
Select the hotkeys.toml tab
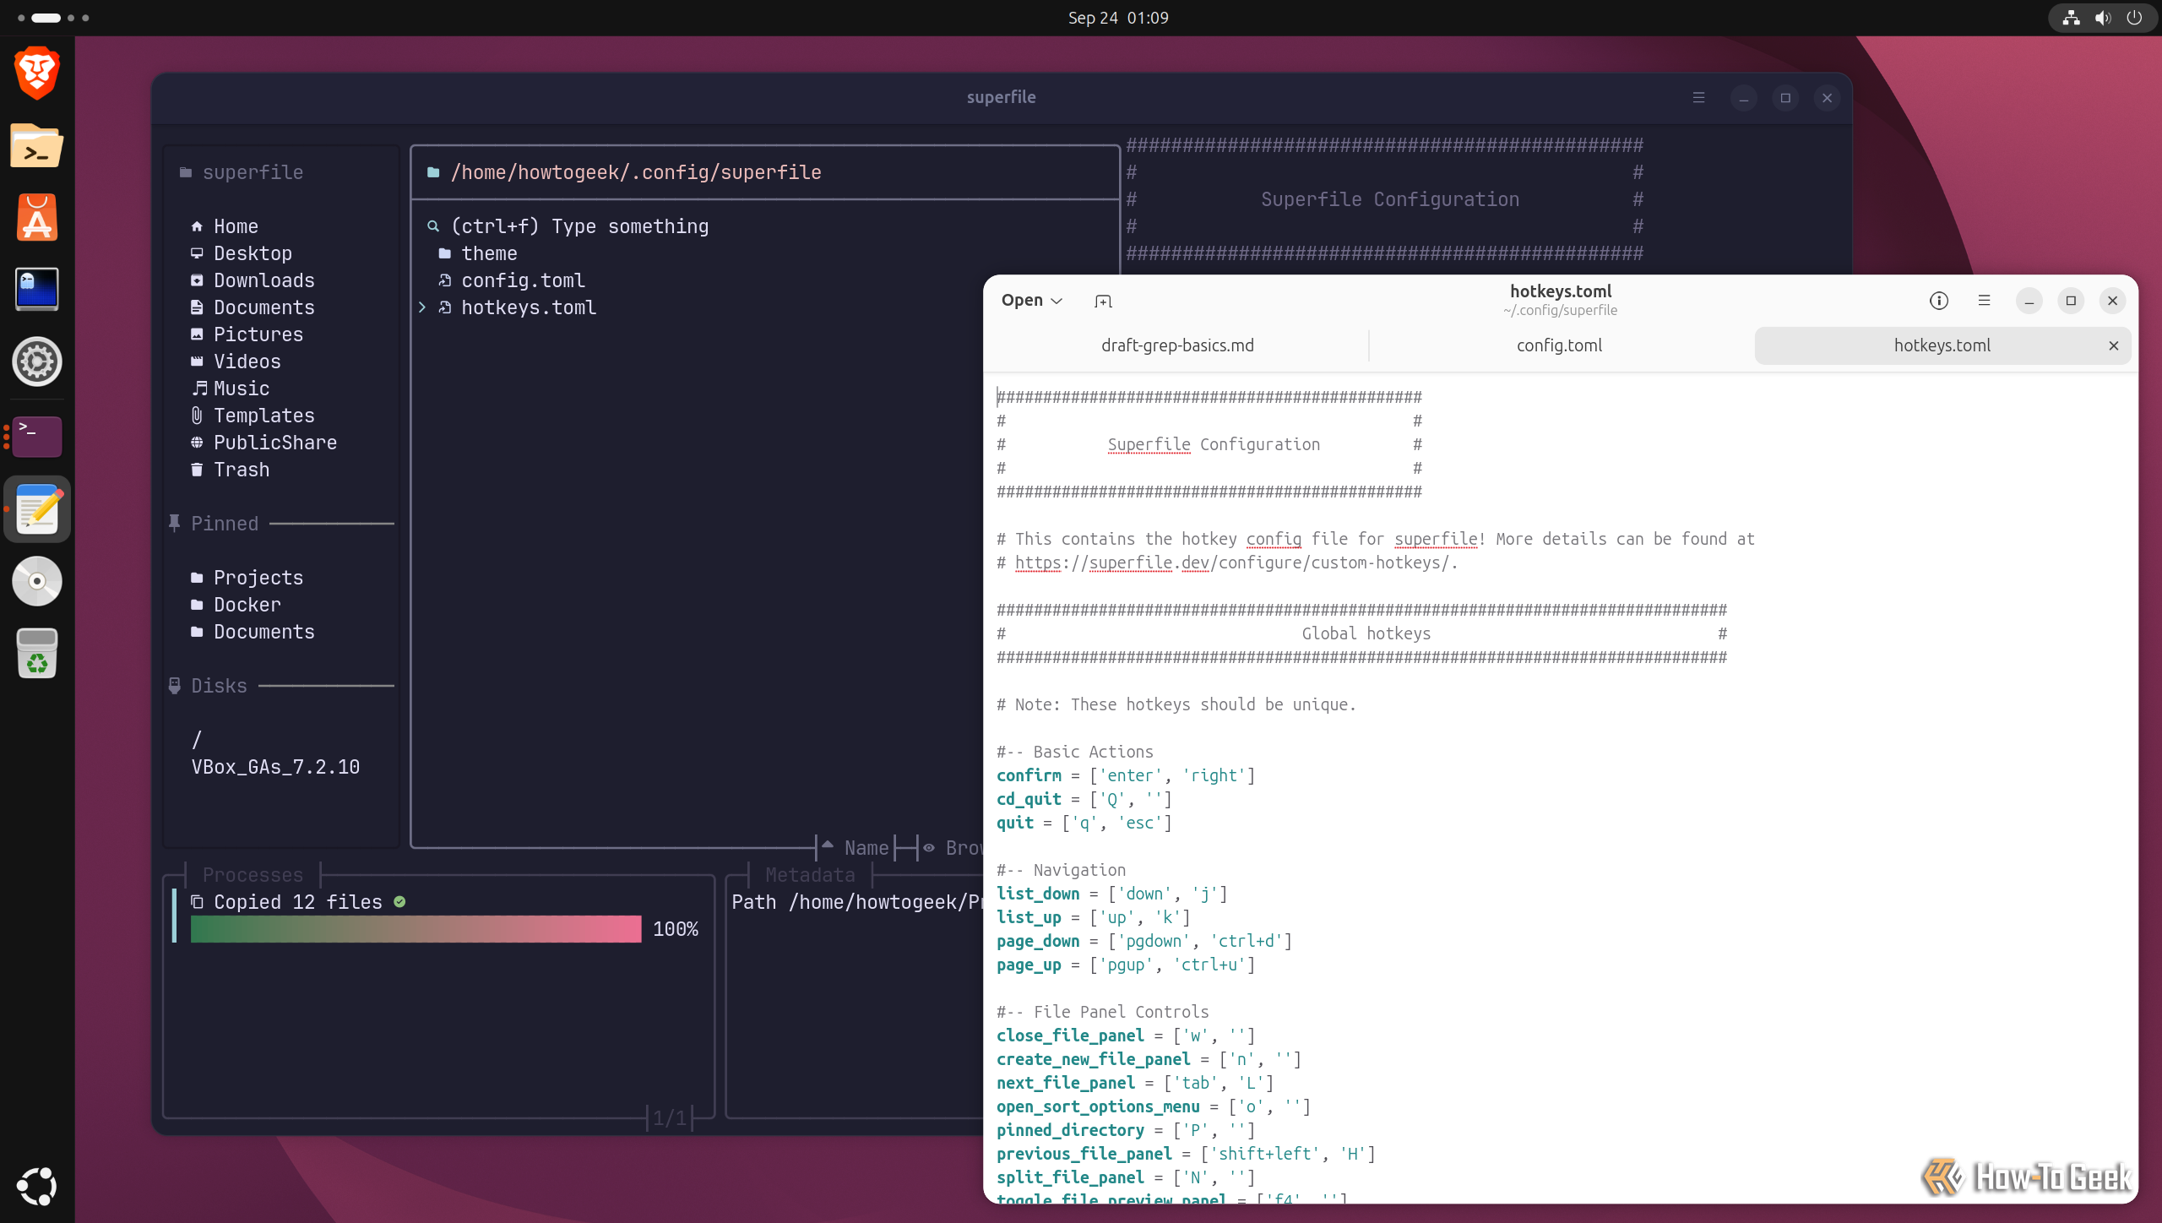click(x=1942, y=345)
